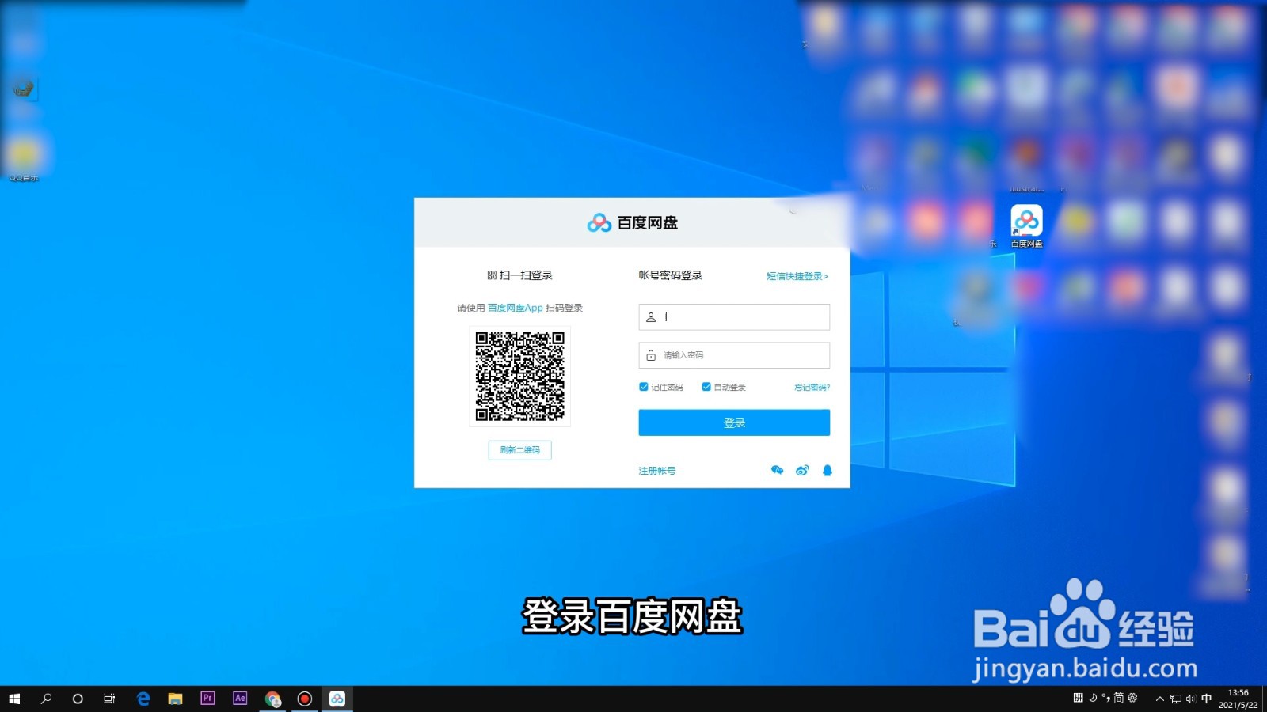The width and height of the screenshot is (1267, 712).
Task: Open After Effects from taskbar
Action: coord(240,699)
